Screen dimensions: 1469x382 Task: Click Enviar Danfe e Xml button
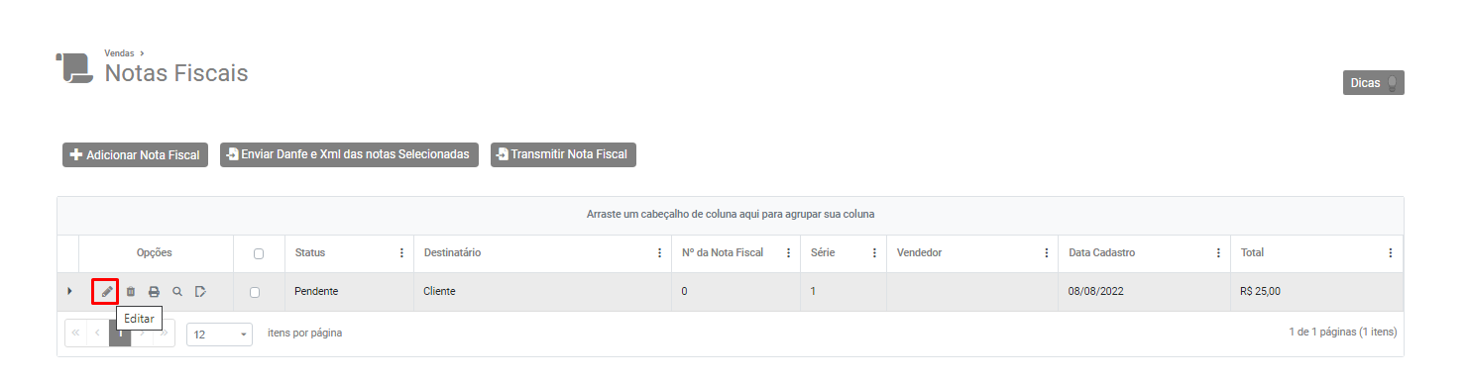[349, 155]
